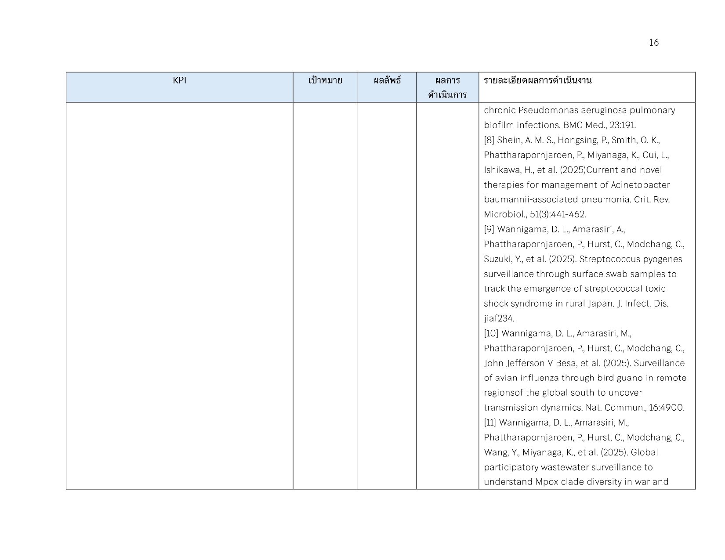Viewport: 725px width, 560px height.
Task: Click the reference [11] Wannigama line
Action: (556, 423)
